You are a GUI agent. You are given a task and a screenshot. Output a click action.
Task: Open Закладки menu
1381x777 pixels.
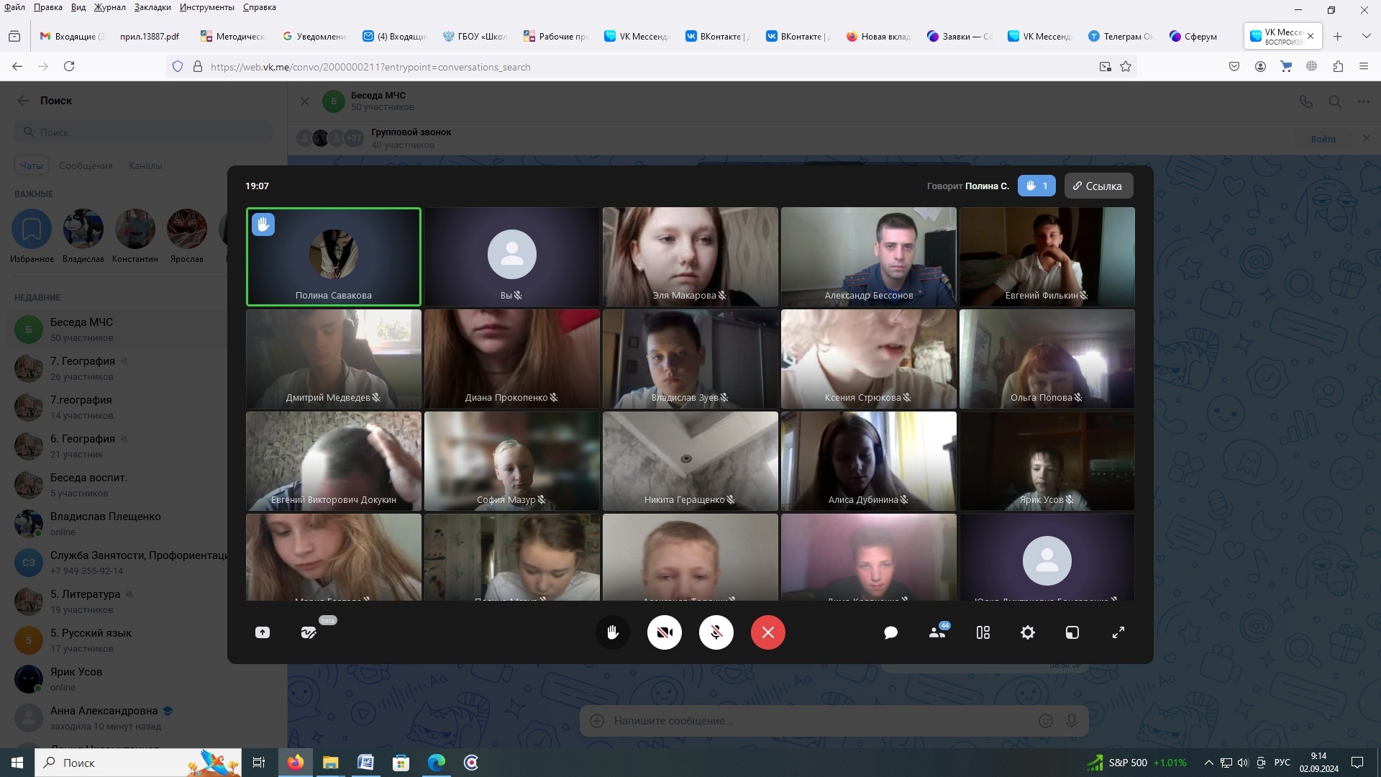(152, 7)
